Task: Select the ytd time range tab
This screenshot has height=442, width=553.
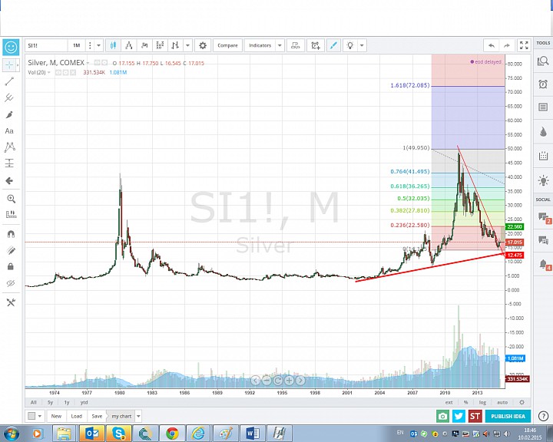Action: (x=84, y=402)
